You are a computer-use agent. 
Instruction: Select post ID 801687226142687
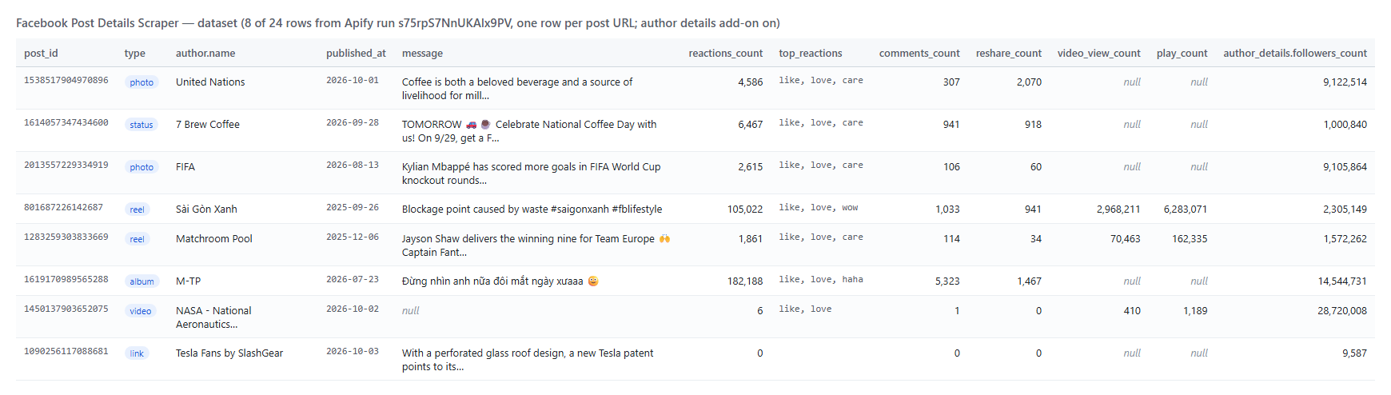coord(64,208)
